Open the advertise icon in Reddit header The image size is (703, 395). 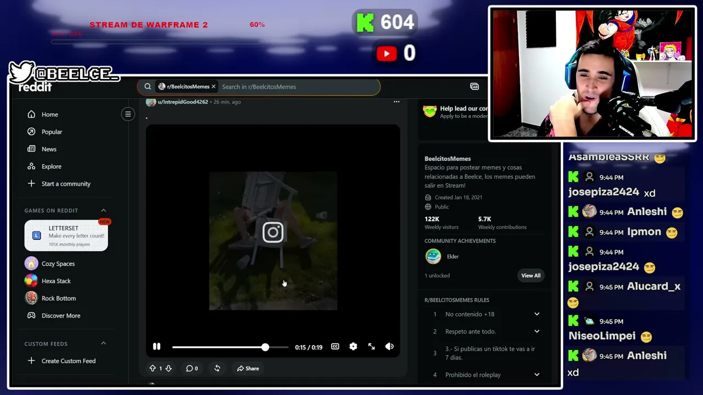point(475,87)
